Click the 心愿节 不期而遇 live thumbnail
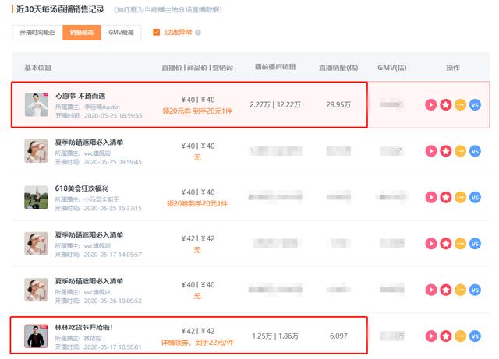The image size is (499, 359). [37, 104]
